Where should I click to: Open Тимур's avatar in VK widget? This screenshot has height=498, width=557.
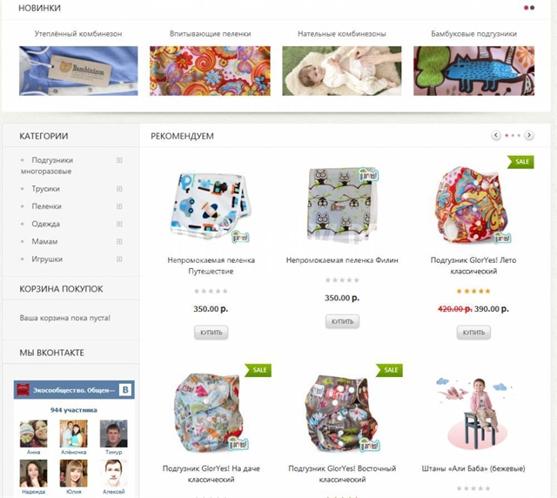pyautogui.click(x=114, y=434)
